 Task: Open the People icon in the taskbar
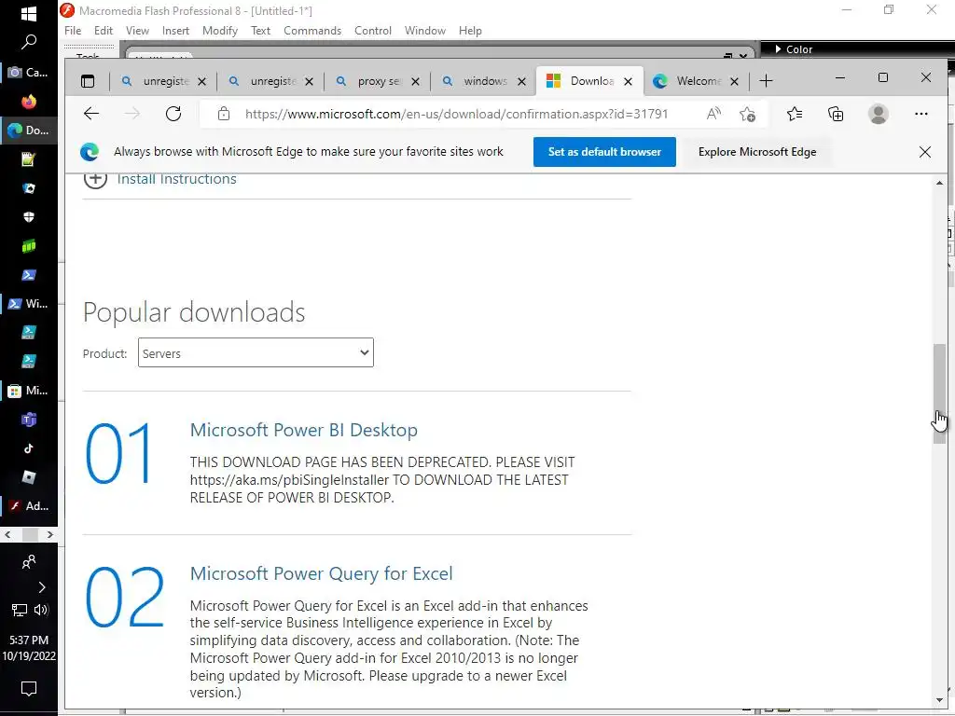[x=29, y=561]
